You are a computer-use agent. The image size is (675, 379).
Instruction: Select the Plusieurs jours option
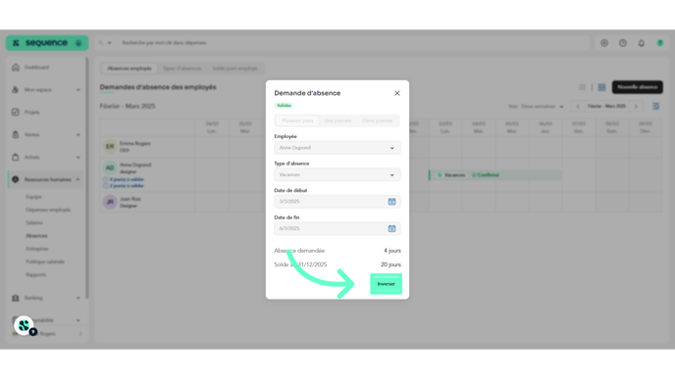coord(297,120)
